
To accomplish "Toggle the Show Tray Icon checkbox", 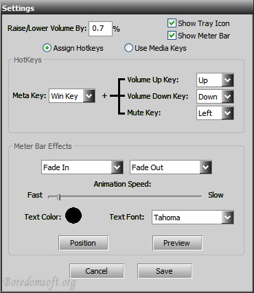I will tap(172, 23).
